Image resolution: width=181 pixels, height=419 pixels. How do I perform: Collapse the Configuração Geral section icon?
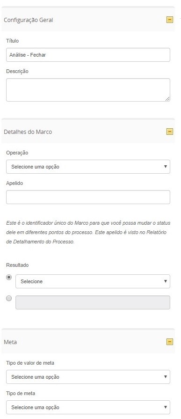[169, 20]
